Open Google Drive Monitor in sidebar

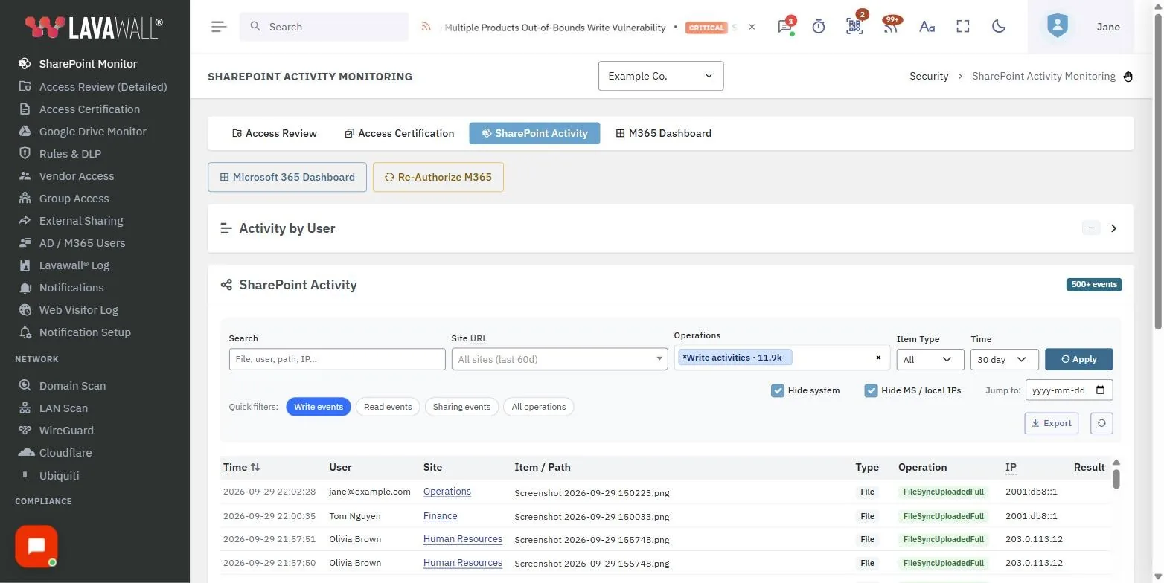(93, 132)
